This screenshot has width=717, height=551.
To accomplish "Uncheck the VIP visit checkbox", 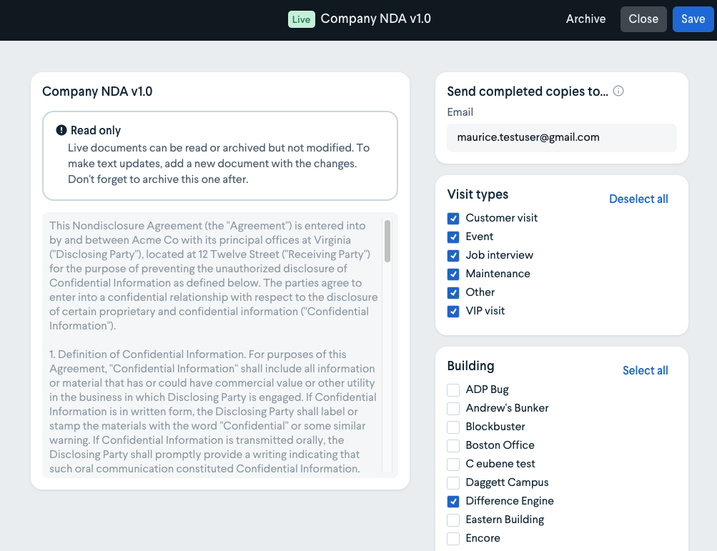I will coord(453,312).
